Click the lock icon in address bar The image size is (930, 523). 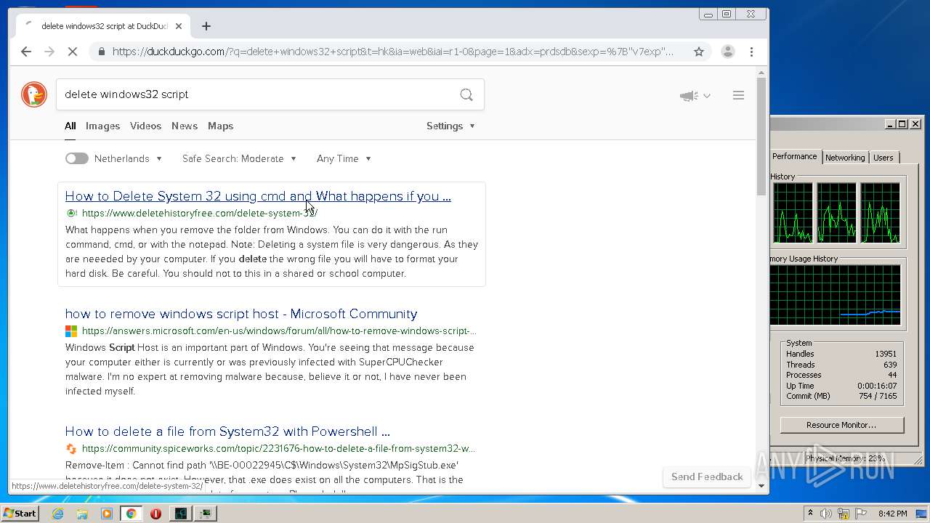102,52
